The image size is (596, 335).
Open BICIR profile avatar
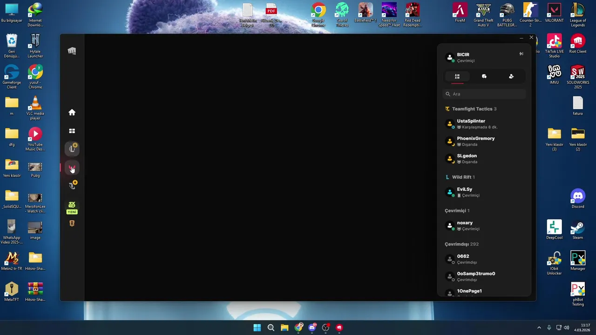click(x=450, y=58)
